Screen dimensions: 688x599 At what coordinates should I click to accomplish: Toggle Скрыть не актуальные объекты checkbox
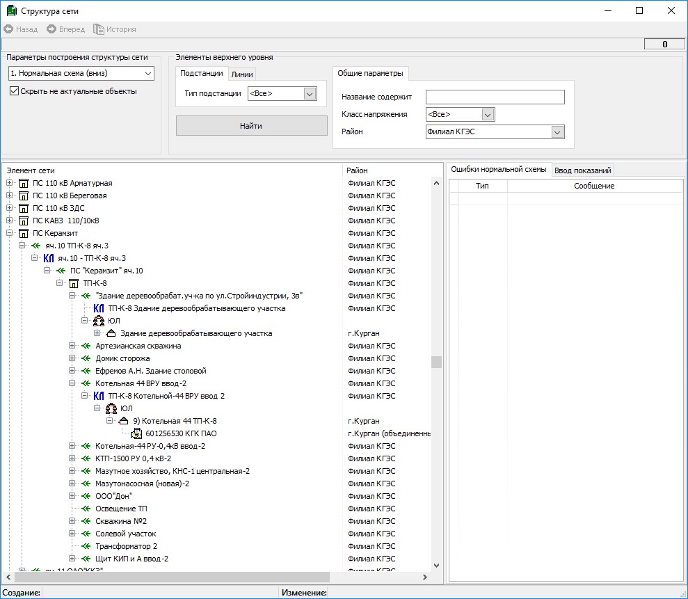point(14,91)
